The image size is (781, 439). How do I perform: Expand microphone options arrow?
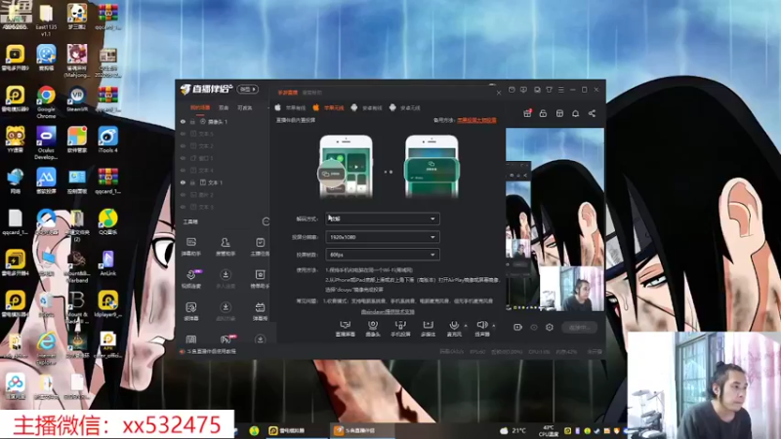pyautogui.click(x=466, y=326)
